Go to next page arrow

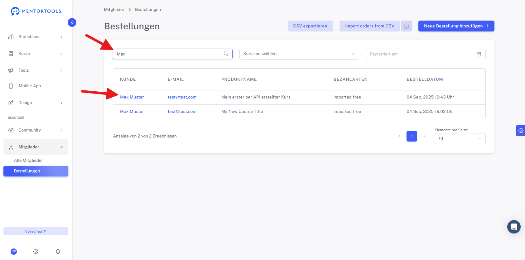[424, 136]
